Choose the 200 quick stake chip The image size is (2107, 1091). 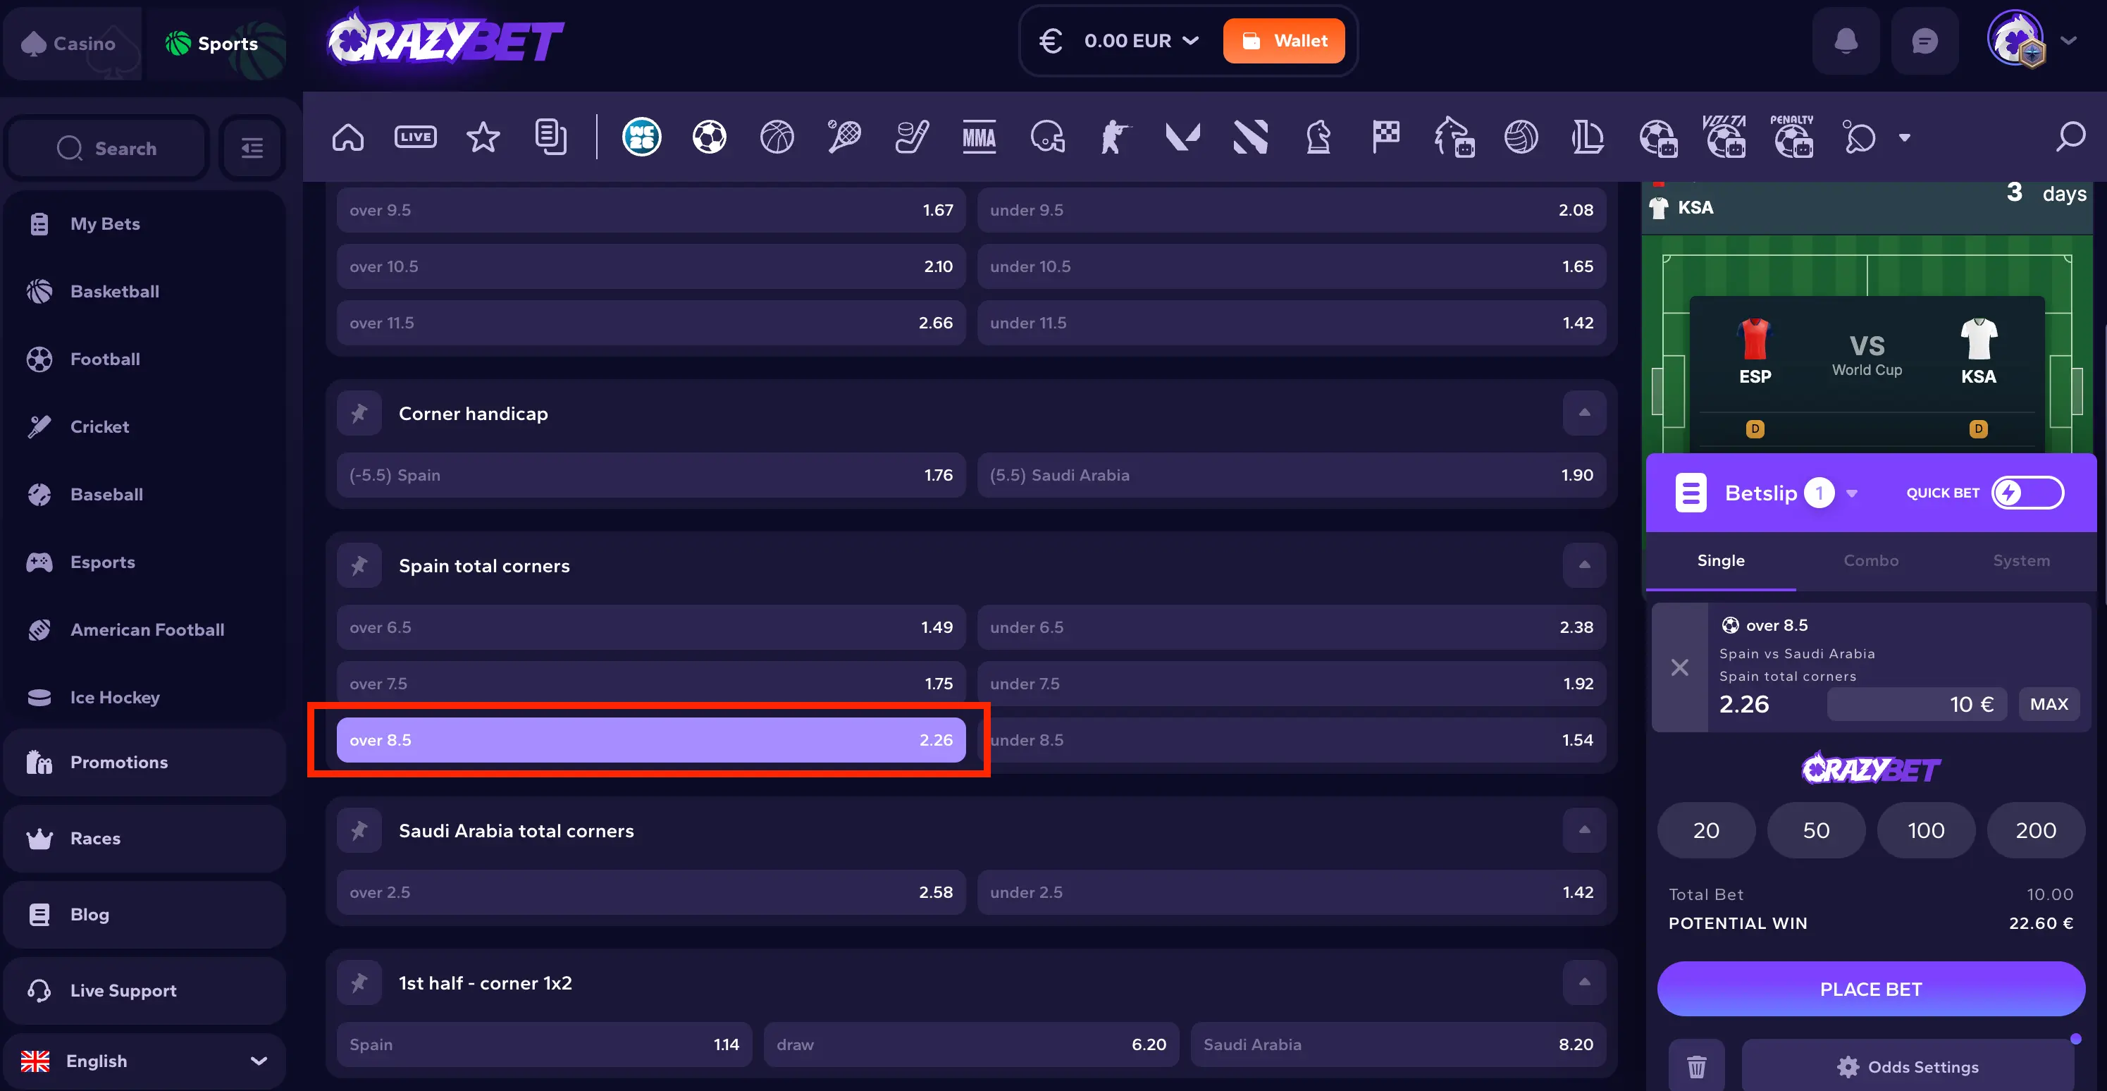[x=2035, y=830]
